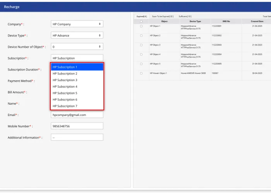Switch to the Expired tab

pyautogui.click(x=142, y=16)
